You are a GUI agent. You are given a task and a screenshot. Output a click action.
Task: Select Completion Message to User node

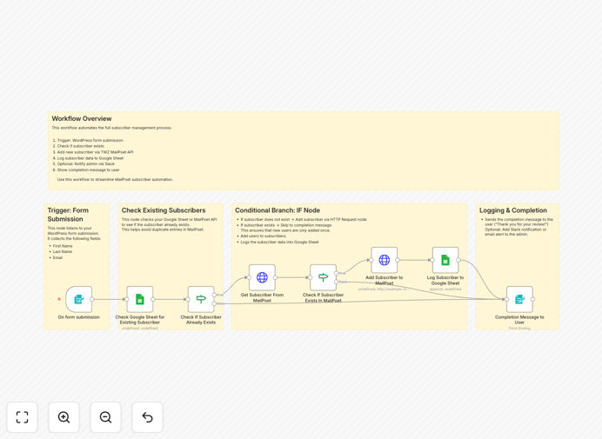pos(519,299)
